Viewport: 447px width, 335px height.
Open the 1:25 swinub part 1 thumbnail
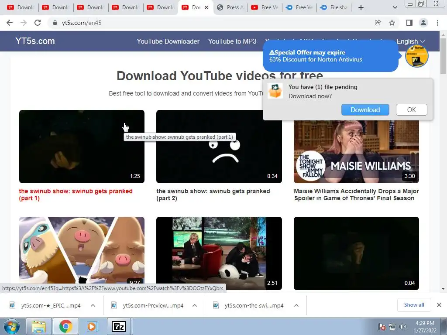click(x=82, y=147)
